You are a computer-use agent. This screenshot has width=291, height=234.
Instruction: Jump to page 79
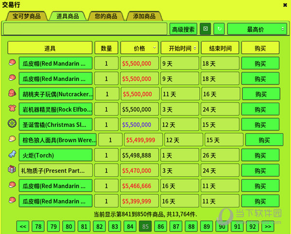pos(53,226)
